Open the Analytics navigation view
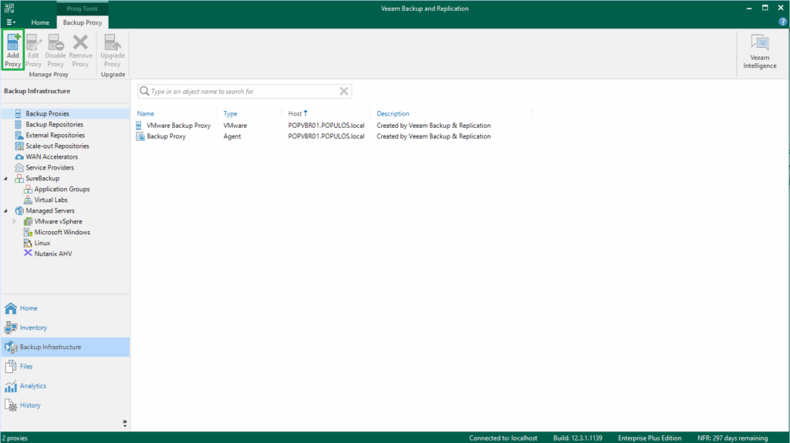 pyautogui.click(x=66, y=386)
